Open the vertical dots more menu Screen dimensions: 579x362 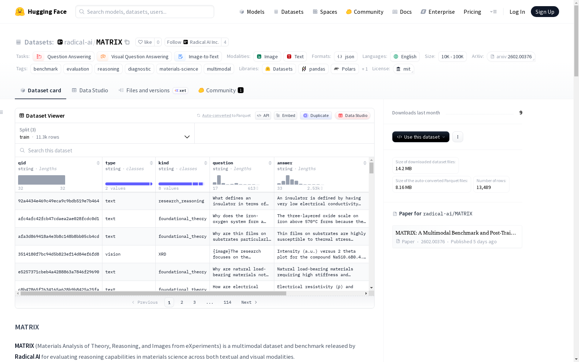(x=457, y=137)
